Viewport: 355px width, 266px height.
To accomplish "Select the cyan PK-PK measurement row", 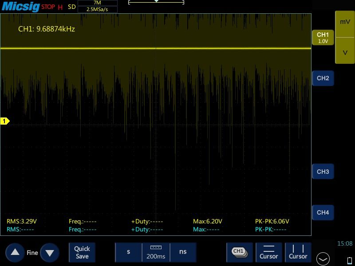I will pos(271,229).
